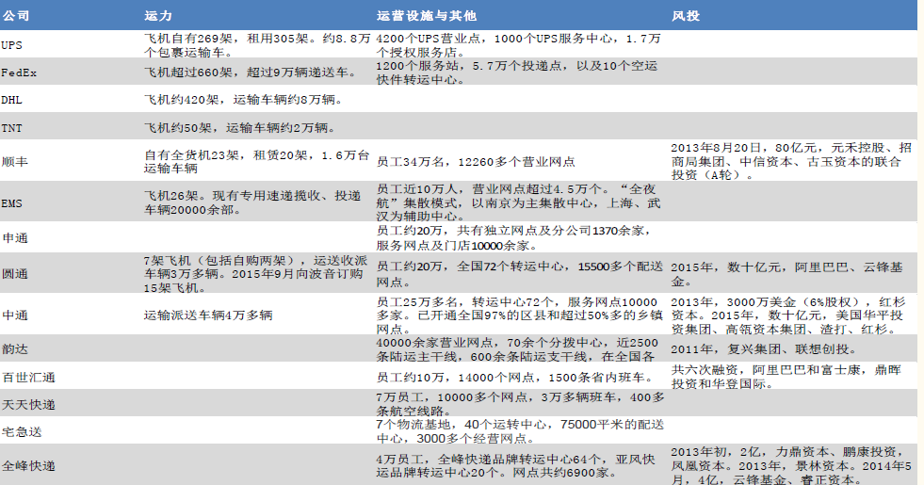
Task: Click 申通 facilities cell '员工约20万，共有独立网点'
Action: [514, 238]
